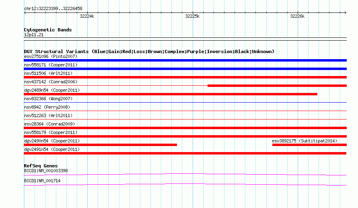Select the Cytogenetic Bands track title
Viewport: 358px width, 208px height.
48,30
